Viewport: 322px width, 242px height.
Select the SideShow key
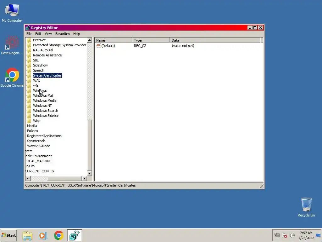[40, 65]
